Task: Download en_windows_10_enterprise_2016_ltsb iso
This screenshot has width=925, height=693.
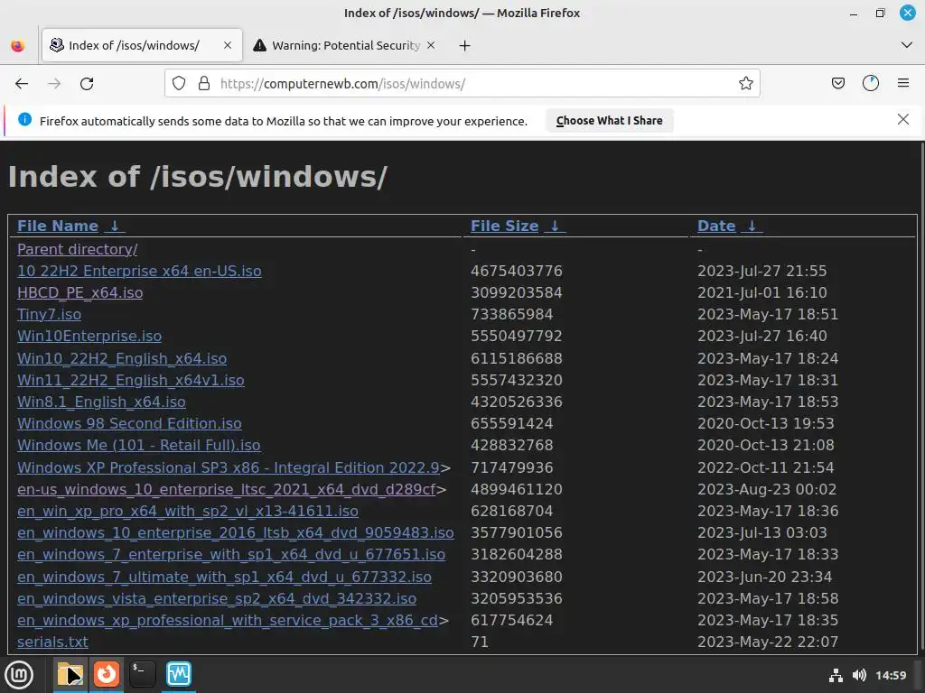Action: pos(236,532)
